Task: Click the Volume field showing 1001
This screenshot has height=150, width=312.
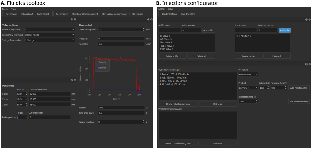Action: pyautogui.click(x=121, y=107)
